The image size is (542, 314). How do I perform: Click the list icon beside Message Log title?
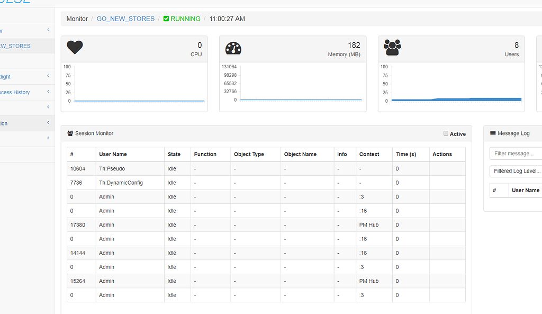493,133
